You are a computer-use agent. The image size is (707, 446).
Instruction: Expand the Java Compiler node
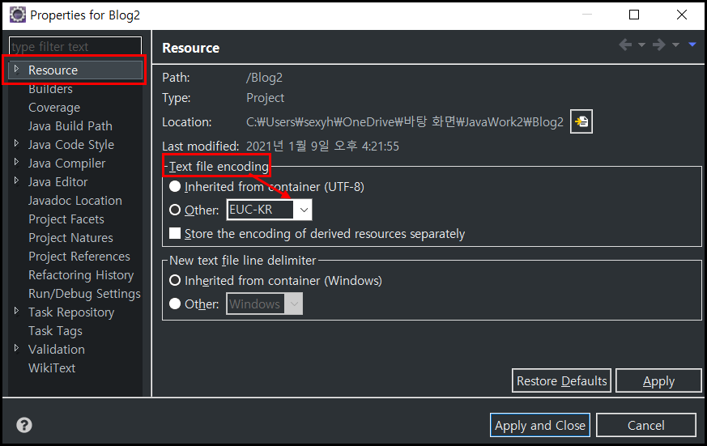pos(17,162)
